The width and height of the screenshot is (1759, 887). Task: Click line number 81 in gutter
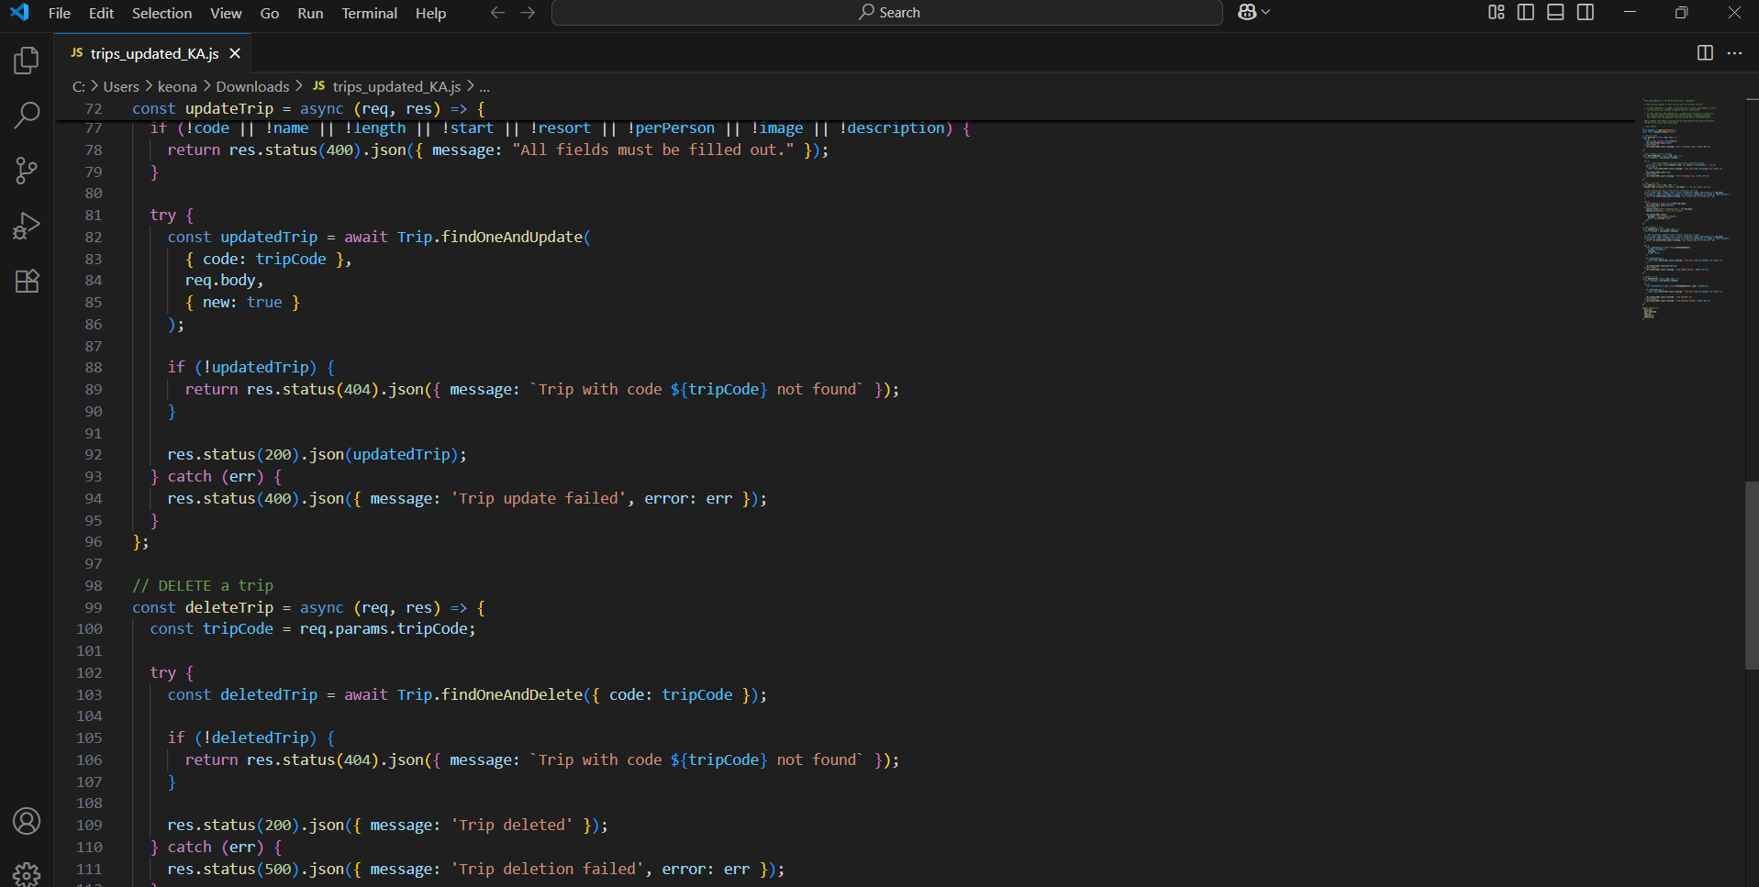(x=94, y=215)
